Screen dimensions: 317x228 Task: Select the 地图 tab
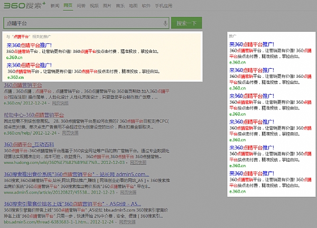[x=133, y=6]
